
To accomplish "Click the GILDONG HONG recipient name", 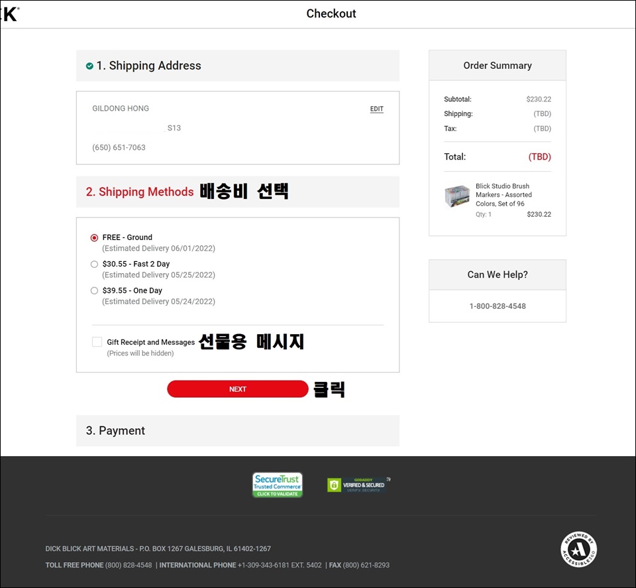I will pos(121,108).
